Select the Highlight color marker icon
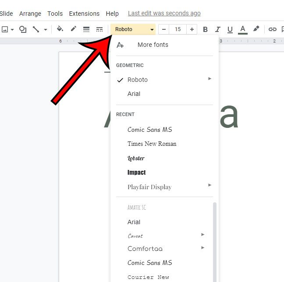 256,29
